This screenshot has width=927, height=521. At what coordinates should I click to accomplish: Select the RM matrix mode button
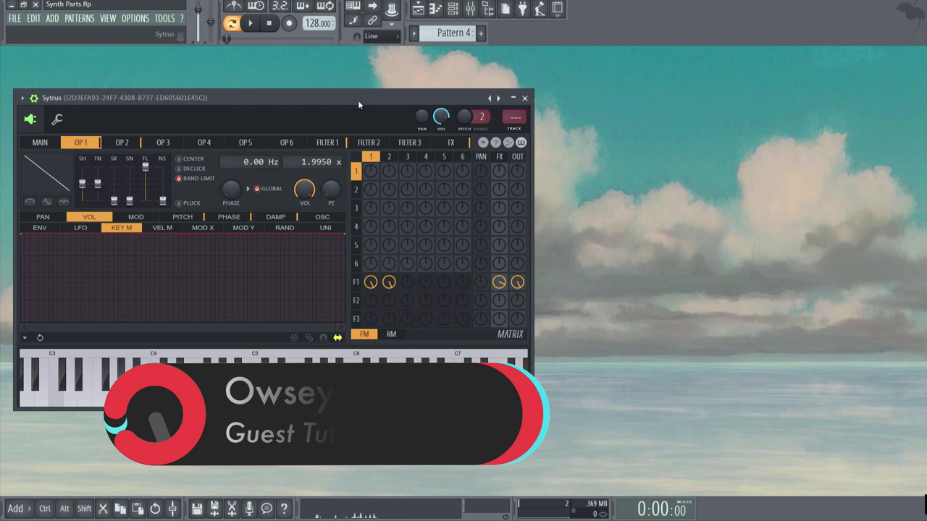(391, 334)
